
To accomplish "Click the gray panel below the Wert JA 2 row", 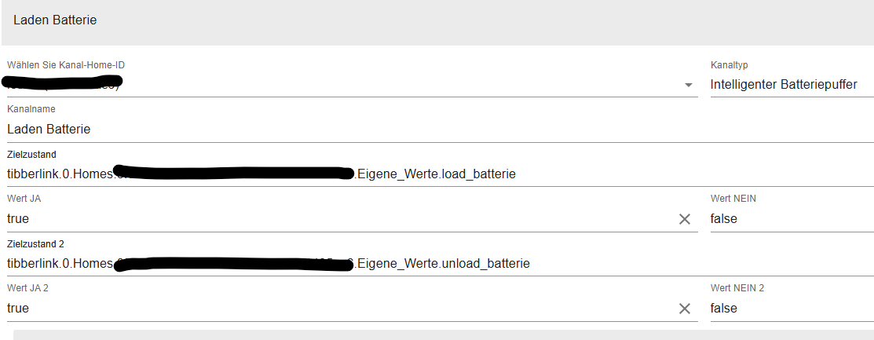I will point(444,335).
